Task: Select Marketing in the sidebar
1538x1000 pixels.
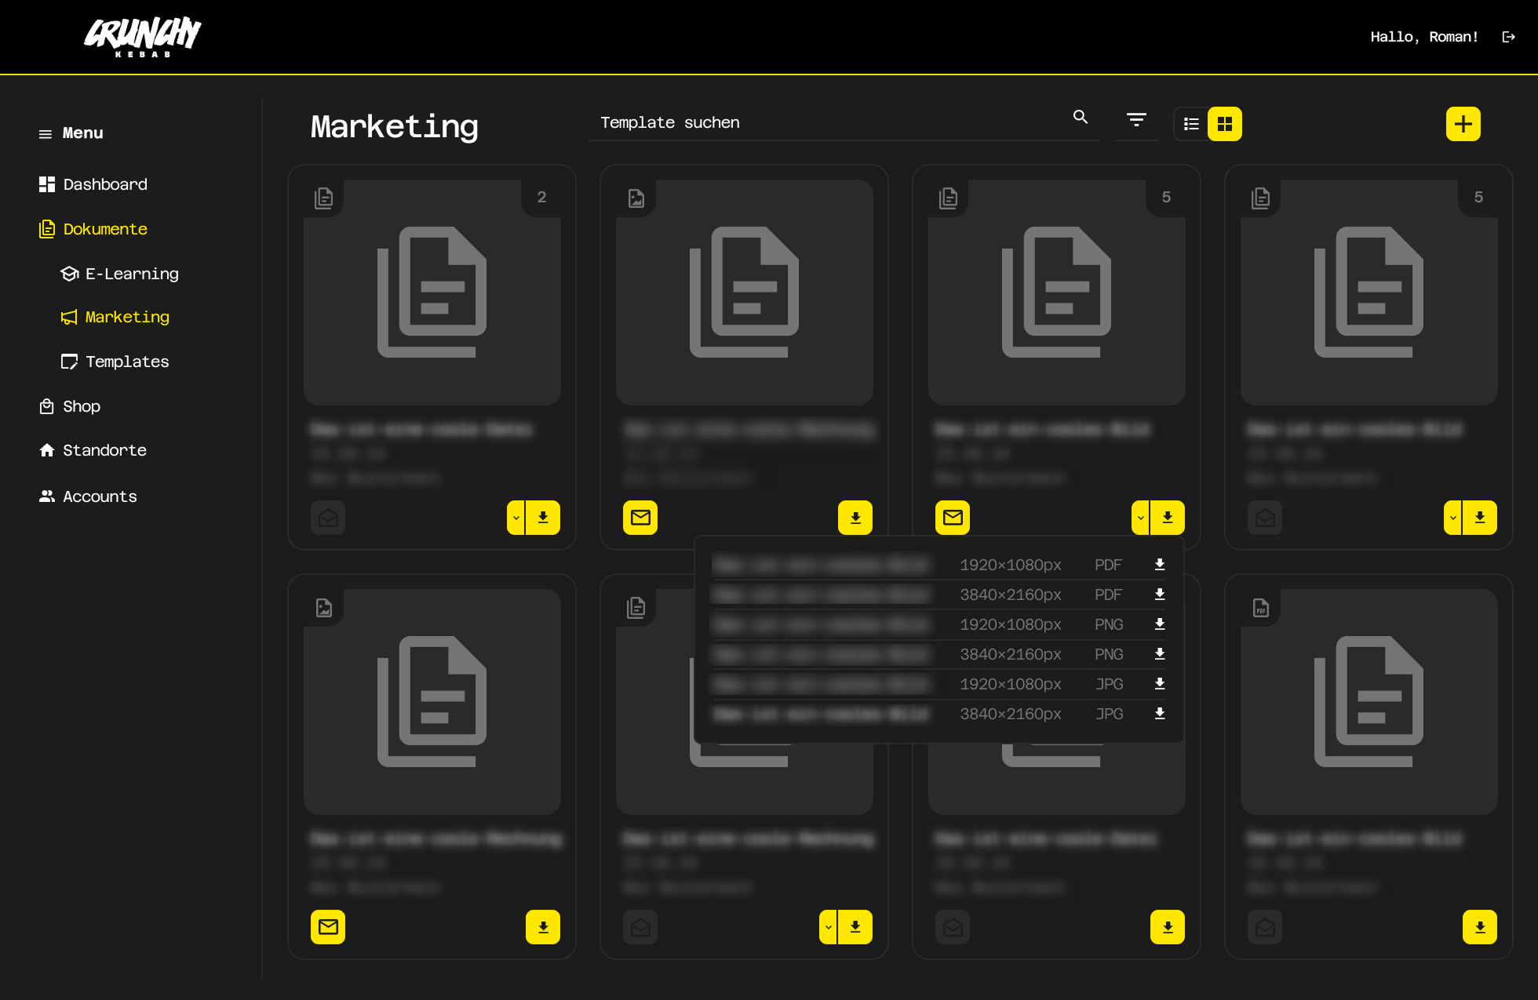Action: tap(126, 317)
